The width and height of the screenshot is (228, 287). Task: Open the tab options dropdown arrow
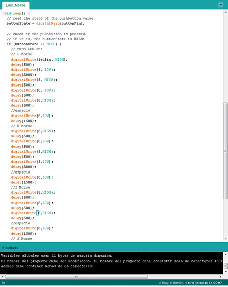click(221, 5)
